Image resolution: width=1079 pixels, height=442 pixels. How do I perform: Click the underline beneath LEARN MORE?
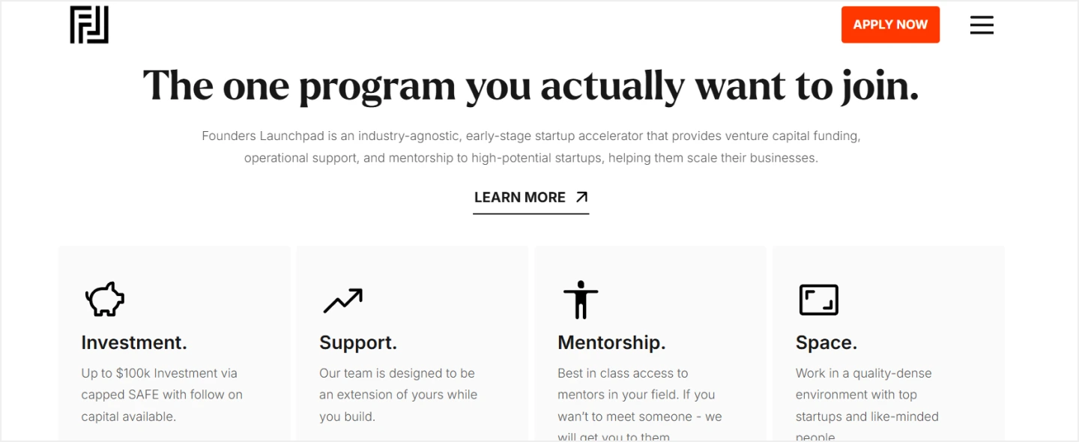tap(531, 213)
